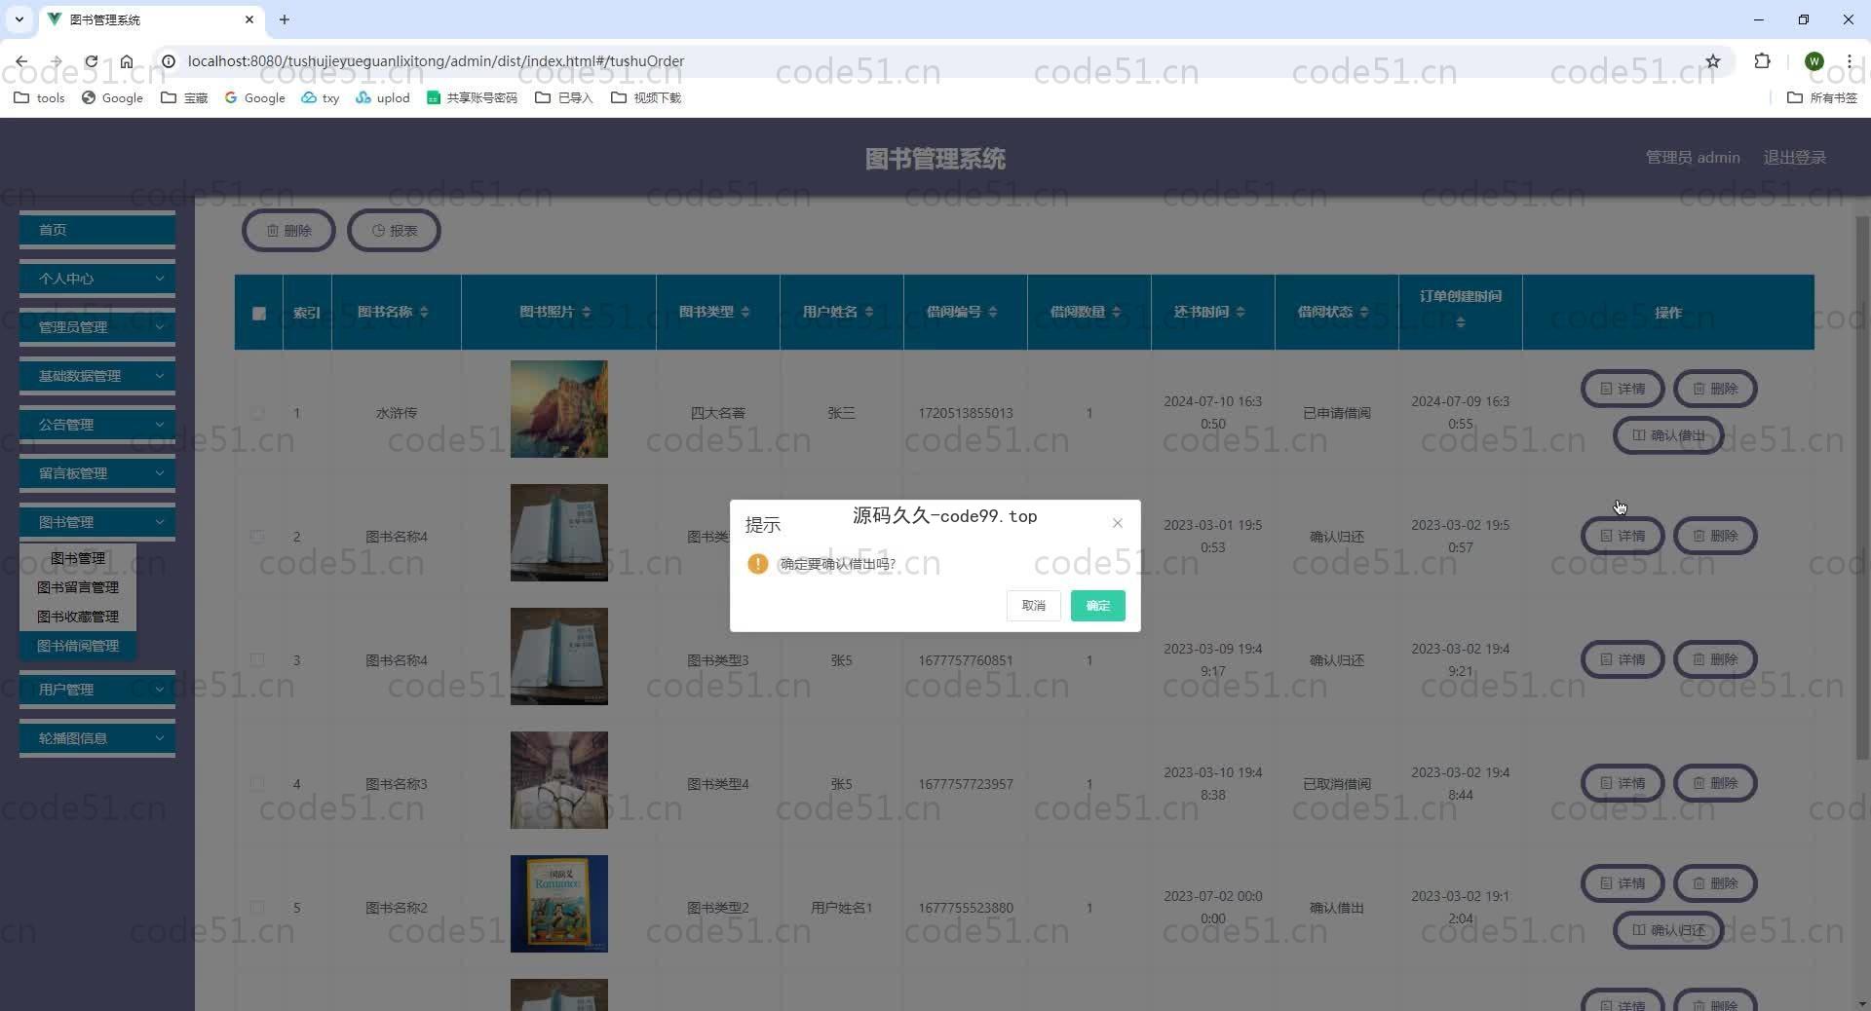
Task: Sort by 还书时间 column arrows
Action: pos(1240,312)
